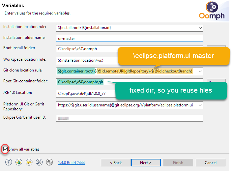This screenshot has width=233, height=171.
Task: Click the SSH2 key icon
Action: [29, 162]
